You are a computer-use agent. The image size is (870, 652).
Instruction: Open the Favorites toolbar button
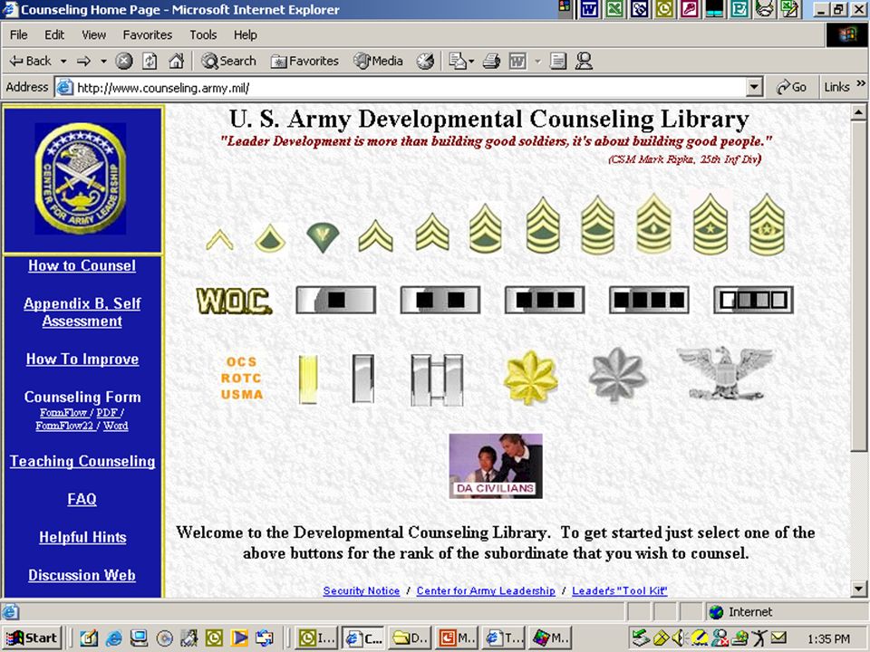coord(304,61)
